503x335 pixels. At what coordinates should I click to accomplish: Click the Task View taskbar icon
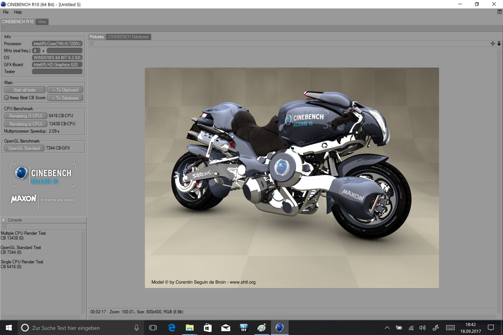tap(153, 327)
